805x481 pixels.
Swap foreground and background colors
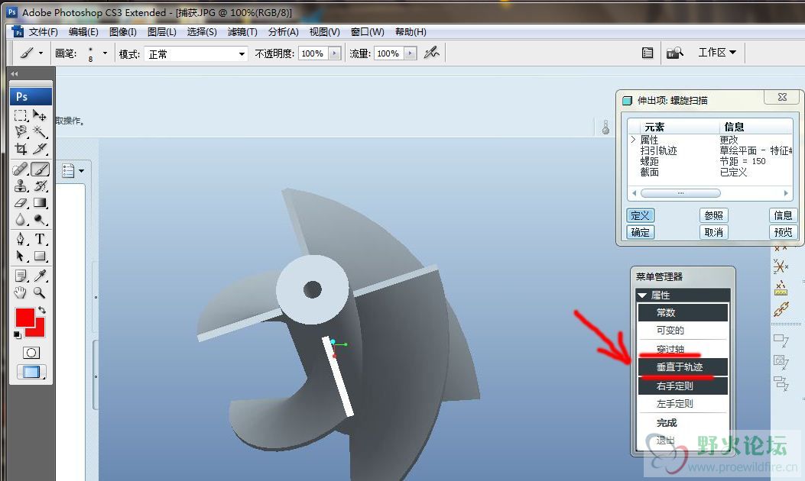coord(41,310)
